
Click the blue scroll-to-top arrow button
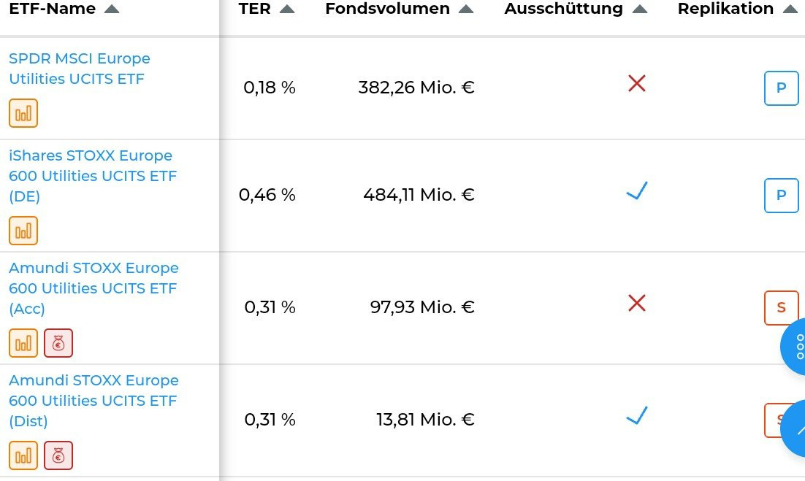point(796,429)
